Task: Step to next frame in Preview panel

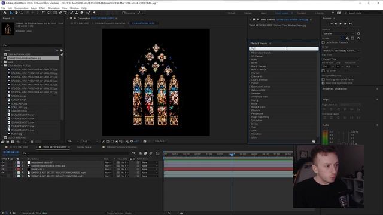Action: coord(345,24)
